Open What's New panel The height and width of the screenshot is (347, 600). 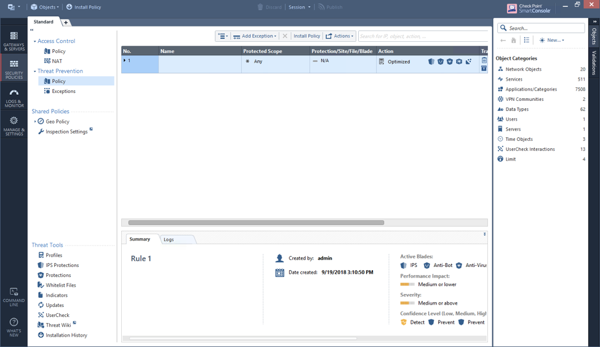(x=14, y=327)
